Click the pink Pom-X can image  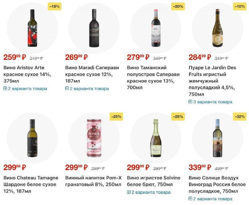click(x=94, y=138)
